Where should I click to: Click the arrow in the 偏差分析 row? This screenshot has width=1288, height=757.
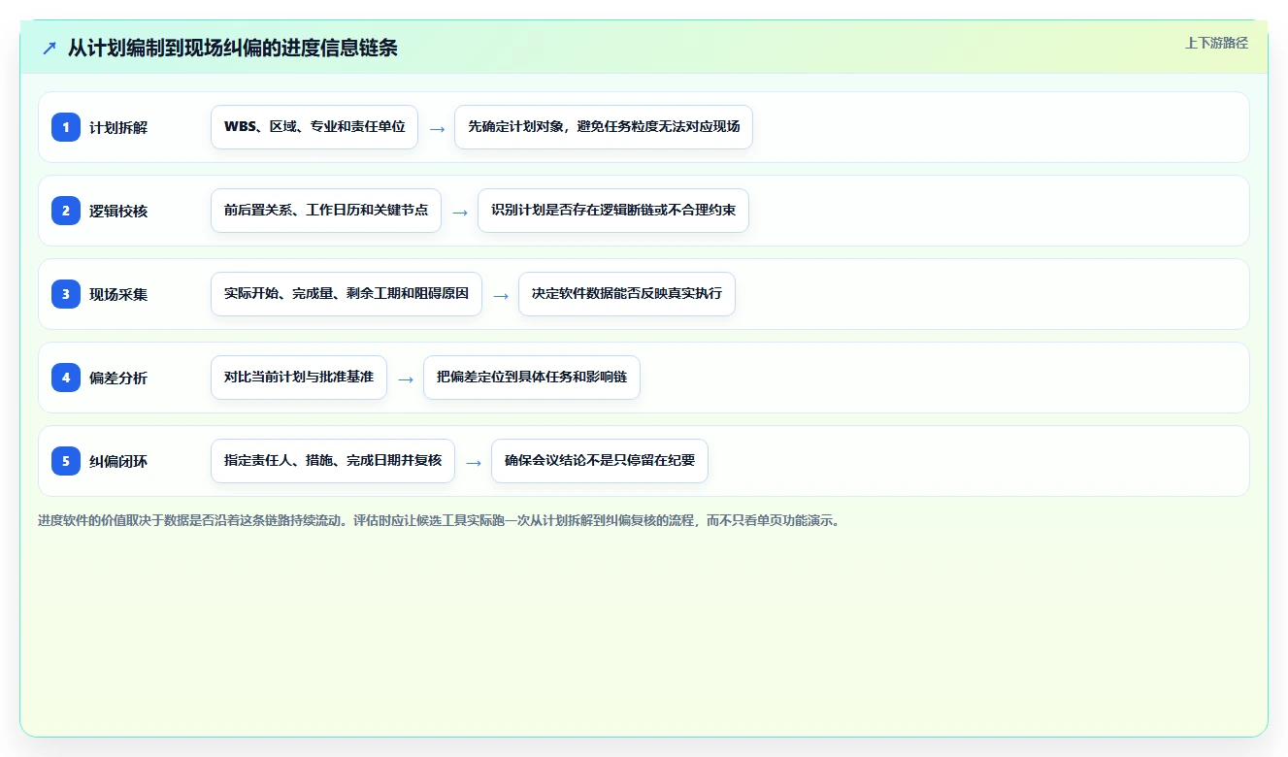click(406, 378)
